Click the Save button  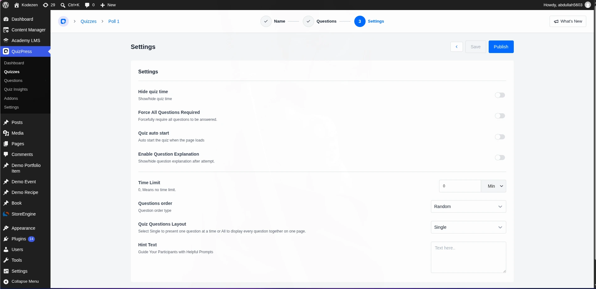pos(475,47)
